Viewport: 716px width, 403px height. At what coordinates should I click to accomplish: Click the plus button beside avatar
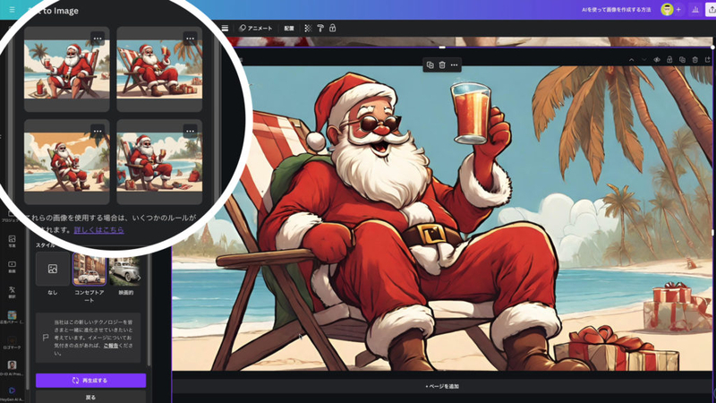[x=678, y=10]
